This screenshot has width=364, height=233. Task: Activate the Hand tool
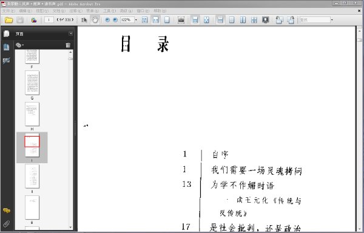(x=95, y=20)
